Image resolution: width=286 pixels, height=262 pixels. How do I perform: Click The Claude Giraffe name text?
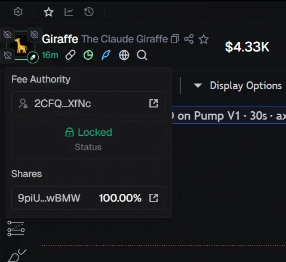coord(125,39)
